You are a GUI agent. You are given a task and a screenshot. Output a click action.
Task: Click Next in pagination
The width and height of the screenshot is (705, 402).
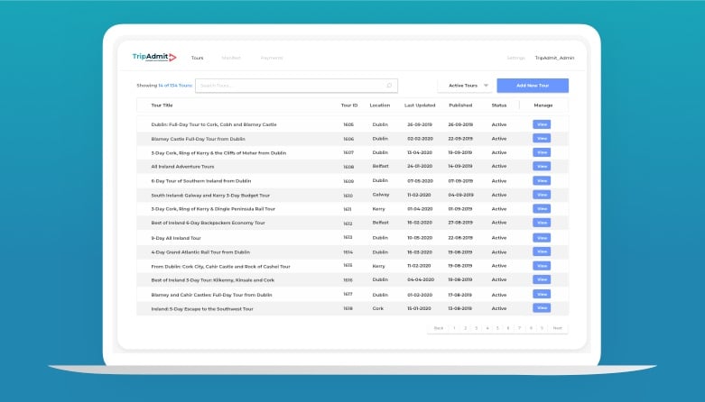tap(558, 328)
